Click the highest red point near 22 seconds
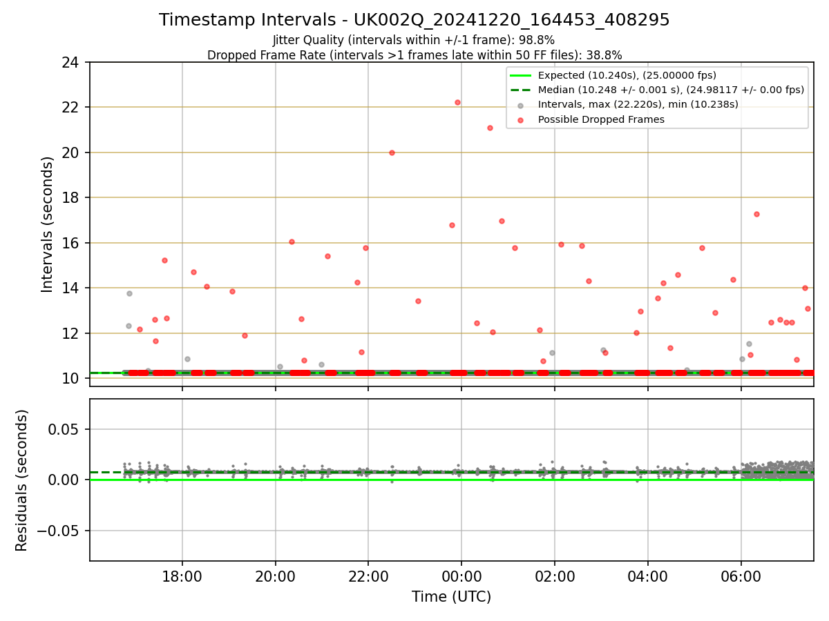The height and width of the screenshot is (621, 829). pos(457,102)
